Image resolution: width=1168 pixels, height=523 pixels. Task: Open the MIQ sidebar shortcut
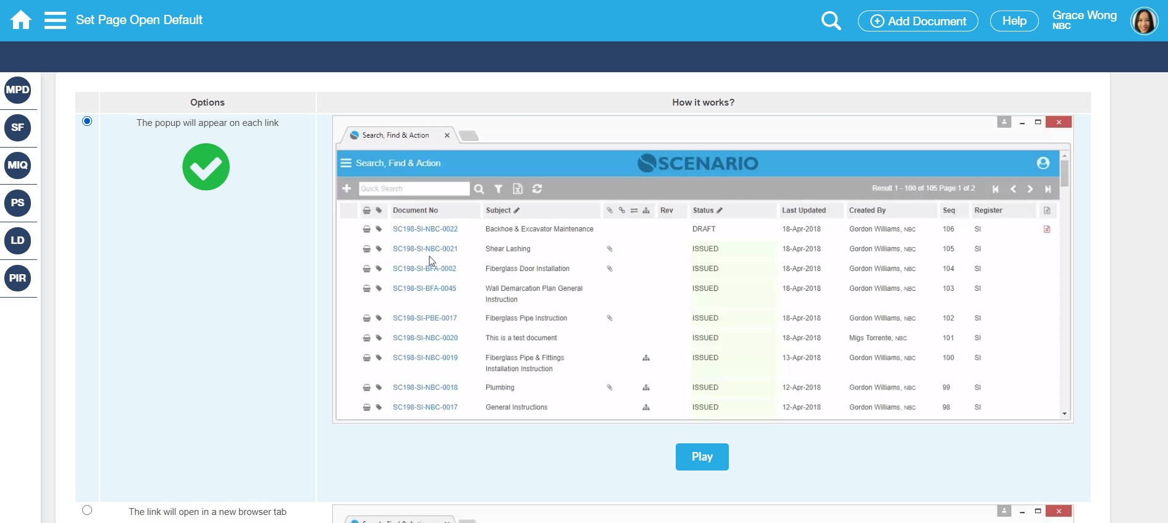point(18,165)
